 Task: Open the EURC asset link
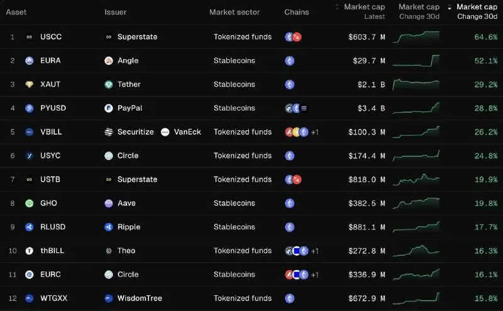pos(50,275)
